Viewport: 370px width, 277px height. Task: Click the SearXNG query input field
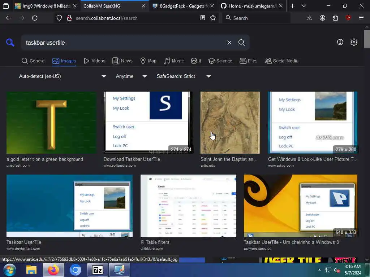(x=124, y=43)
